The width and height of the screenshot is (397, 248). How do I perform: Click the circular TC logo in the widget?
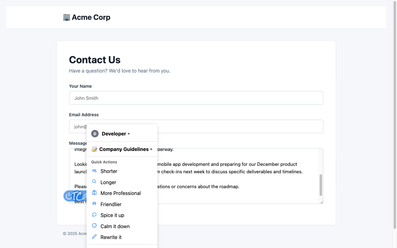click(77, 196)
